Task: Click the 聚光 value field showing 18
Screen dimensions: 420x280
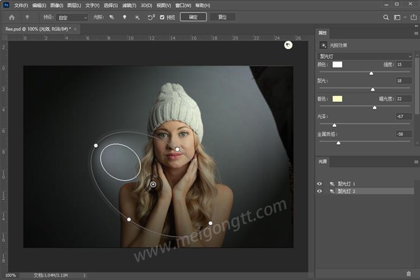Action: (404, 80)
